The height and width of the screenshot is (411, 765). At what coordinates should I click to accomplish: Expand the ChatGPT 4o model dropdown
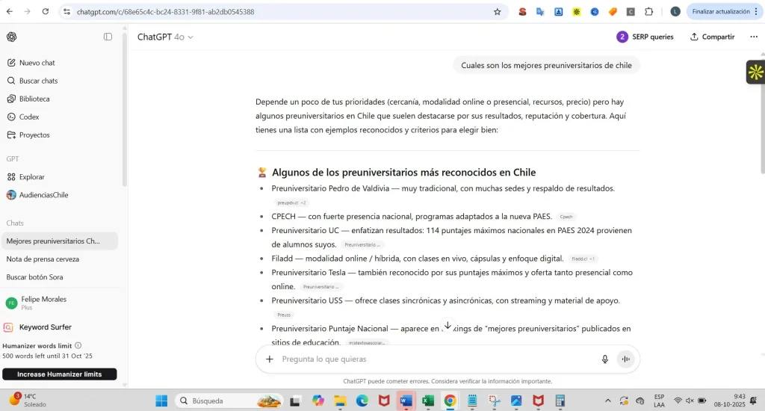click(x=165, y=37)
